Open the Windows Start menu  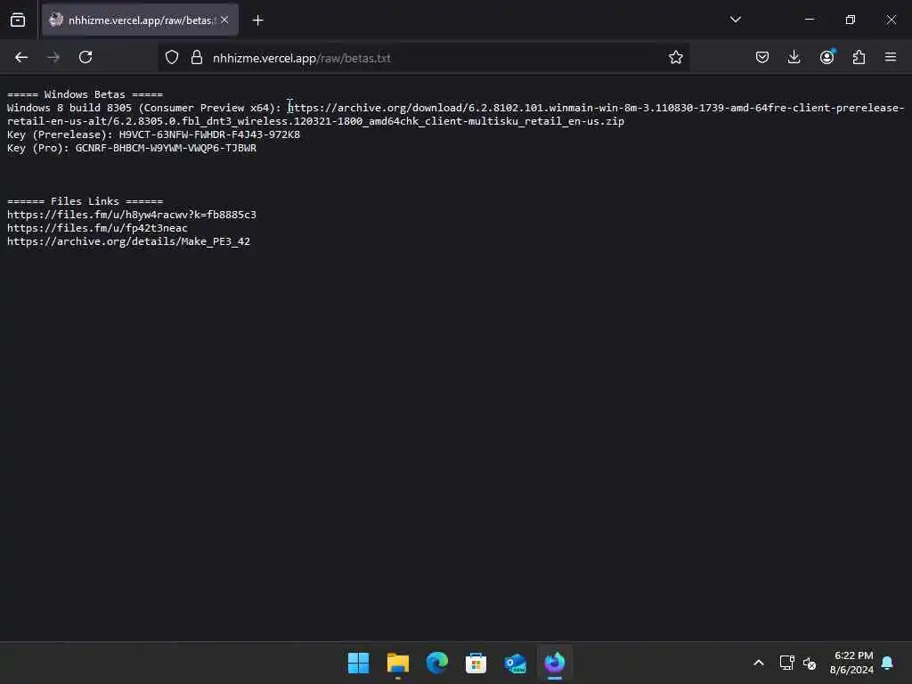click(358, 663)
